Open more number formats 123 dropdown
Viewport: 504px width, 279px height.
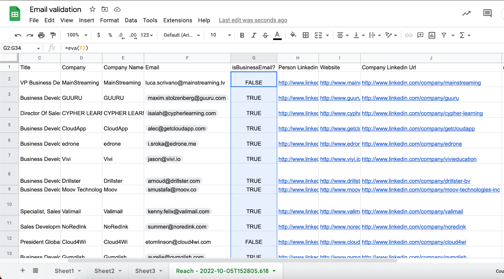pos(147,35)
